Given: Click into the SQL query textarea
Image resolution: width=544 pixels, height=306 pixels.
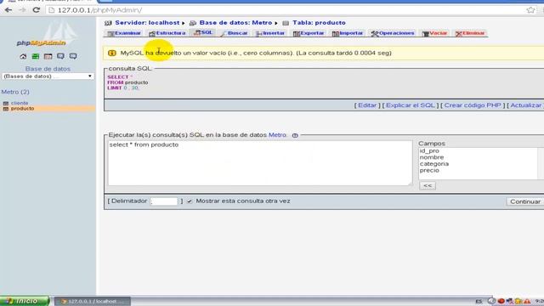Looking at the screenshot, I should [x=260, y=162].
